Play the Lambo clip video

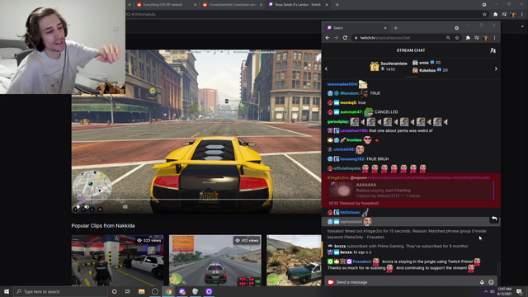(x=78, y=207)
